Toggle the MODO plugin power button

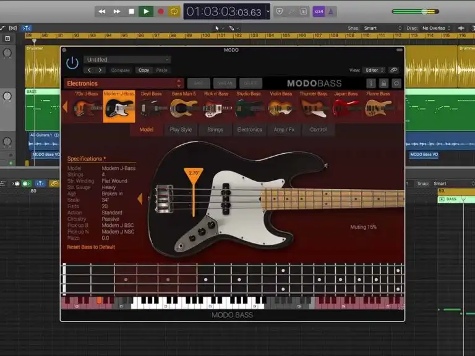tap(72, 63)
